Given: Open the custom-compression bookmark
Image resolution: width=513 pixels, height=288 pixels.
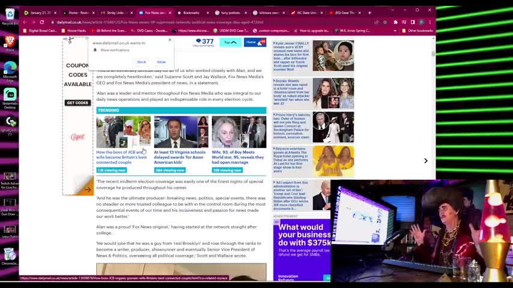Looking at the screenshot, I should click(272, 31).
